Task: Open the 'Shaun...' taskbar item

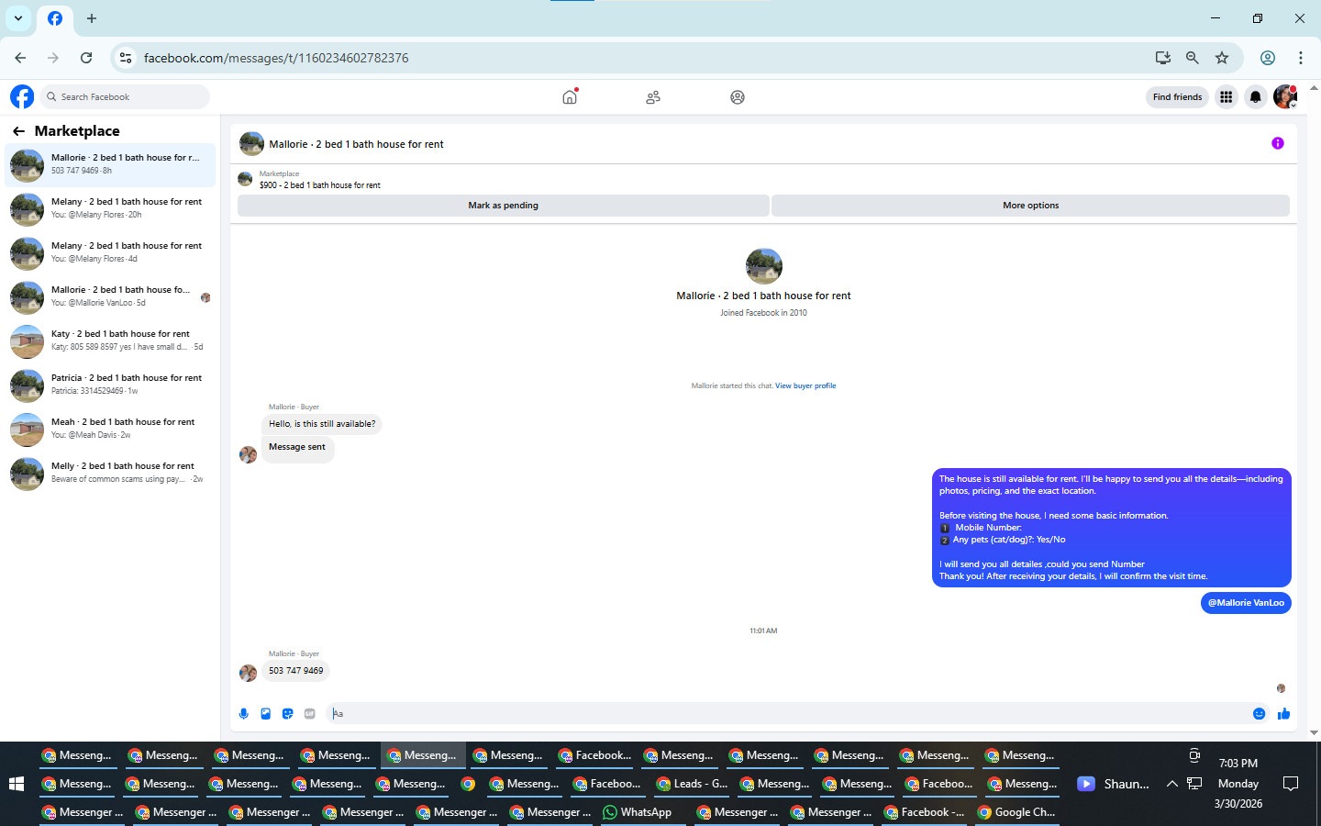Action: pos(1114,784)
